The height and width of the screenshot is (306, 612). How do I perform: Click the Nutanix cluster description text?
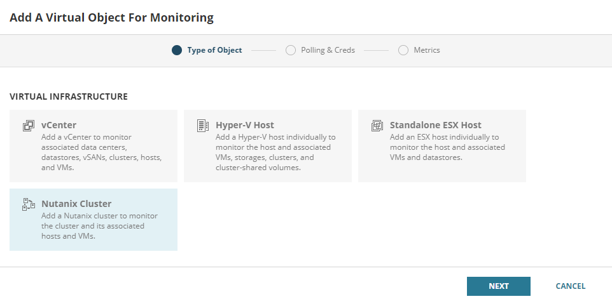99,226
